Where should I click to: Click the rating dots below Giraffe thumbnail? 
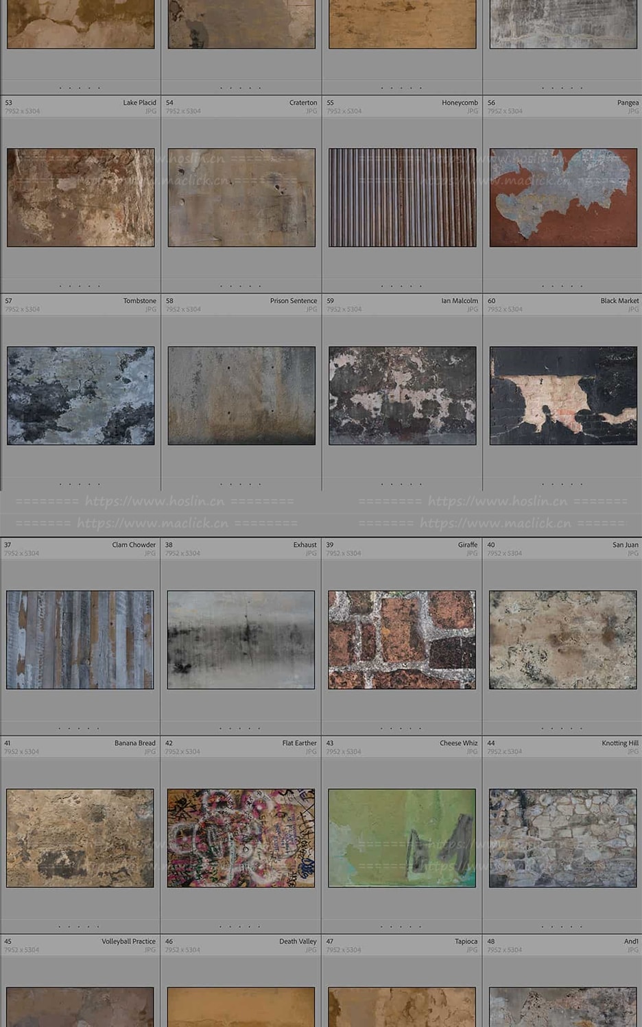(401, 728)
